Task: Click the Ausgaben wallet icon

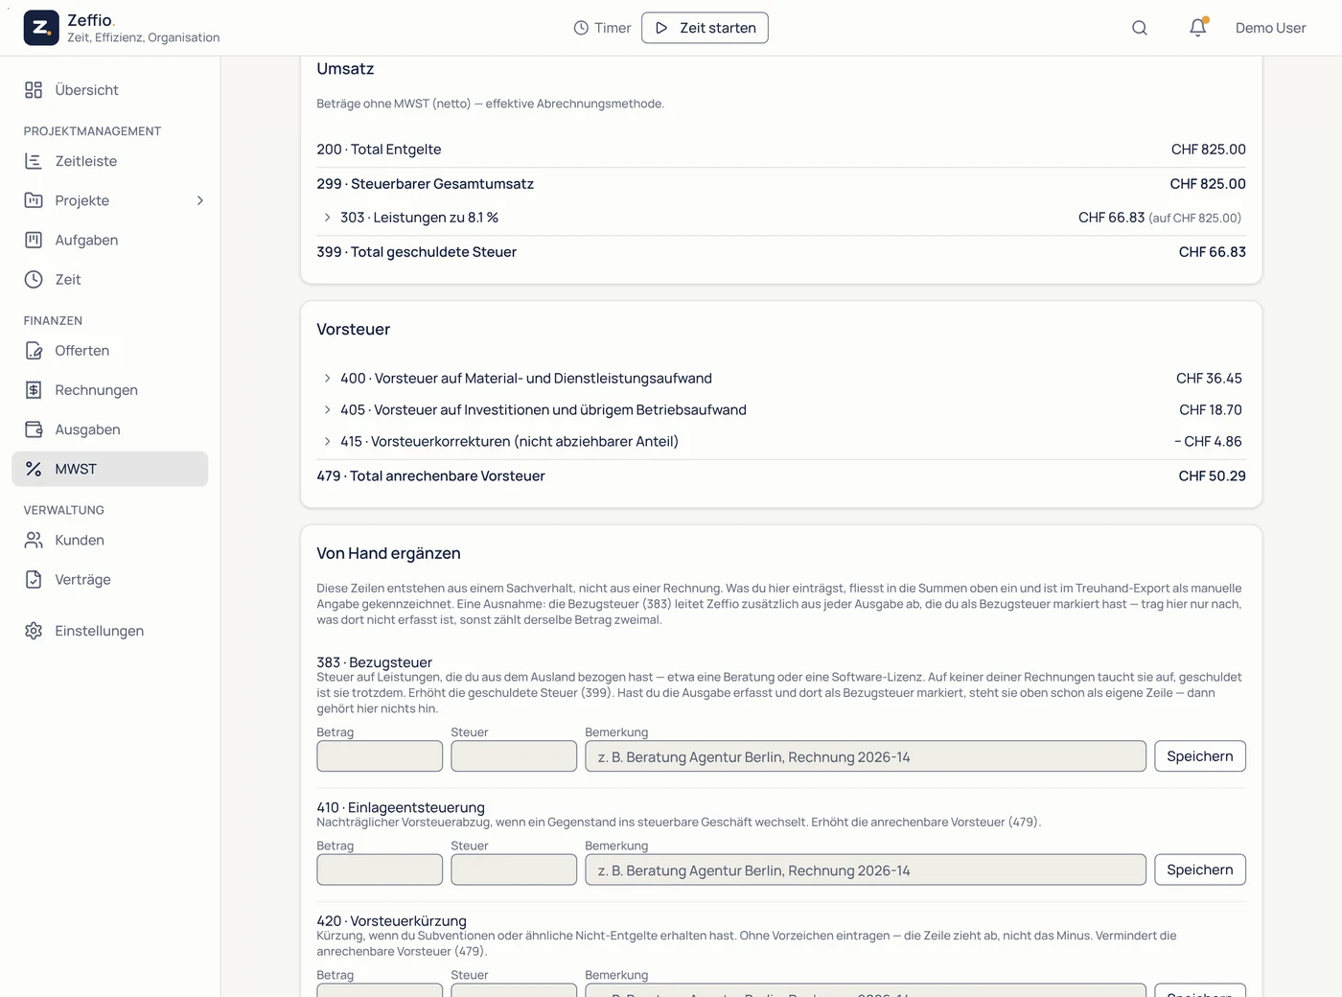Action: 34,429
